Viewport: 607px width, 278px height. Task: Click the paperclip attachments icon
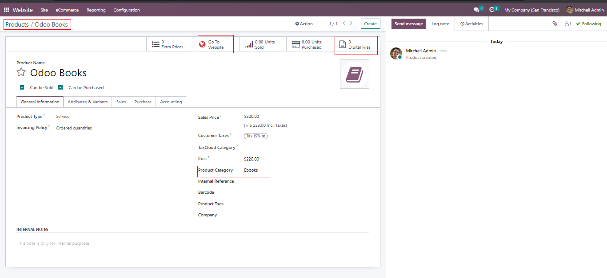(x=555, y=24)
